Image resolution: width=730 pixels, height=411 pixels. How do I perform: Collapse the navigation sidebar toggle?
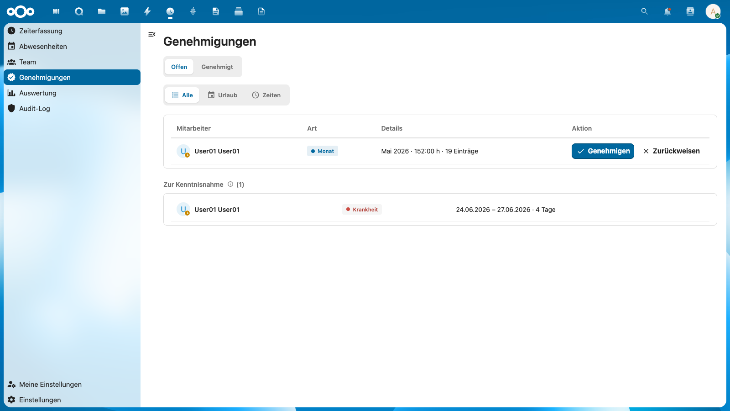(x=152, y=34)
